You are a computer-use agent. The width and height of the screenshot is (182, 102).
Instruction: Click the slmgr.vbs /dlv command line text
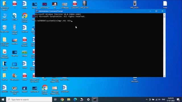click(64, 21)
